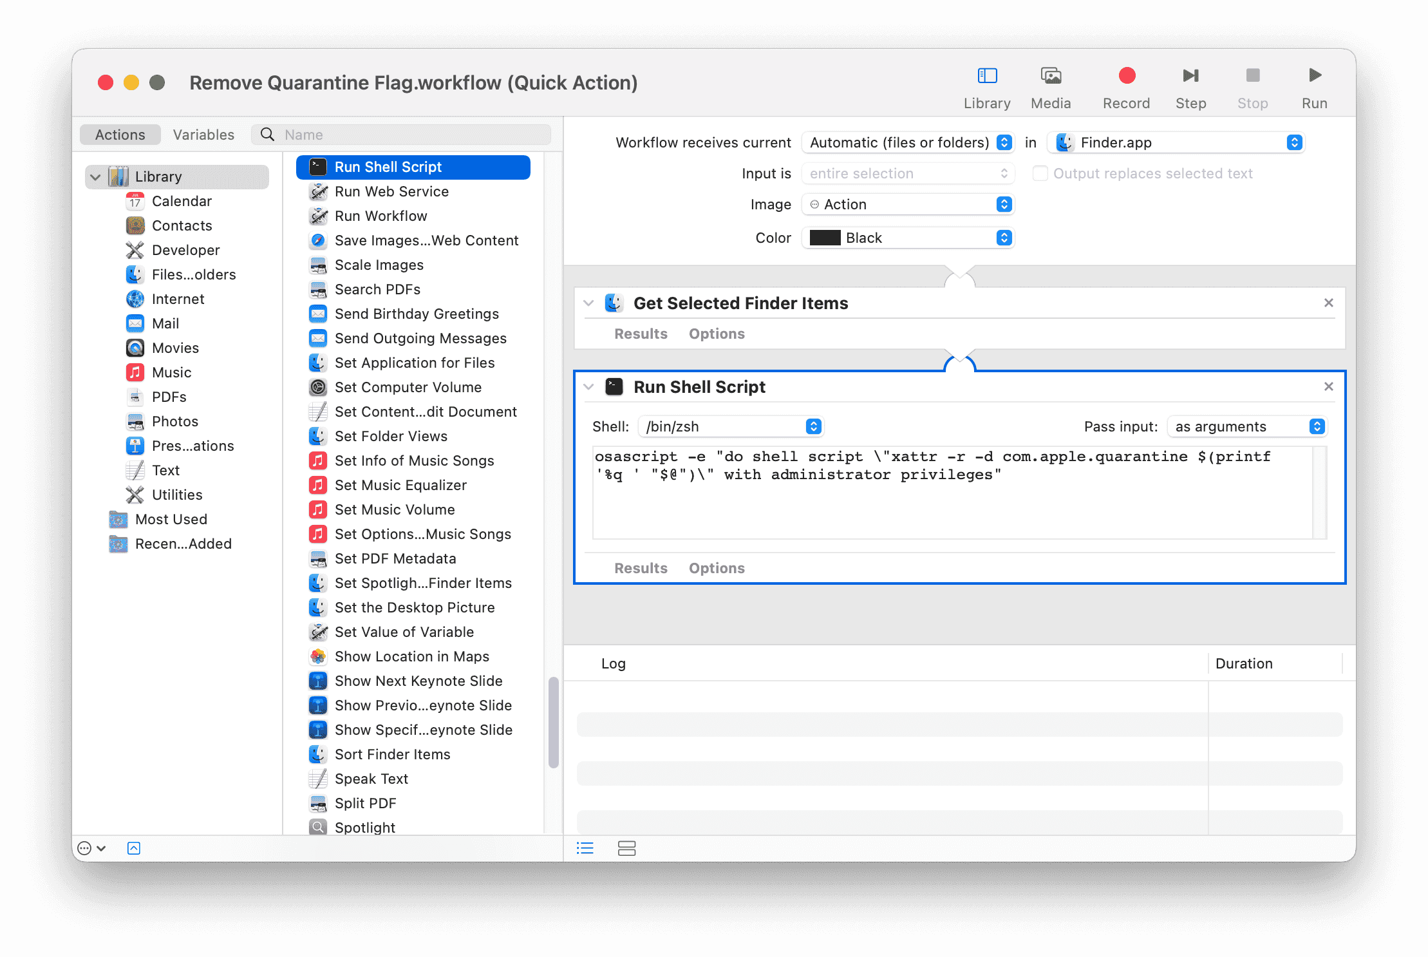Screen dimensions: 1428x957
Task: Select Utilities category in the library
Action: point(177,495)
